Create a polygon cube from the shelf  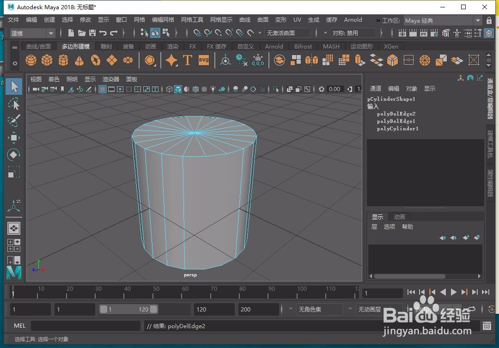click(x=47, y=60)
